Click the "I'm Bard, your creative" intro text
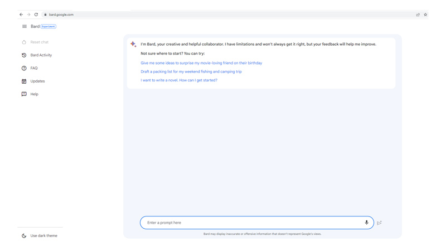Viewport: 446px width, 251px height. click(x=258, y=44)
